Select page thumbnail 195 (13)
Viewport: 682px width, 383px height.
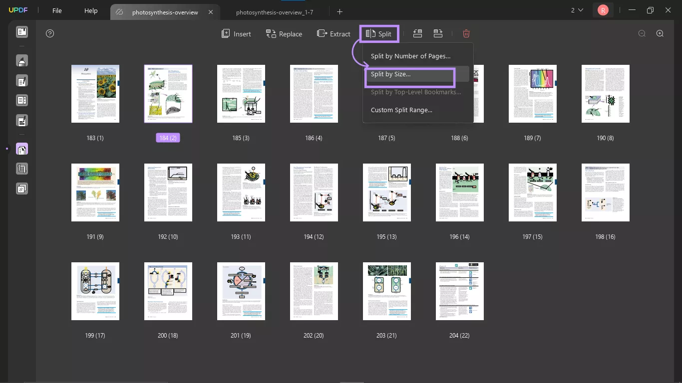click(387, 192)
